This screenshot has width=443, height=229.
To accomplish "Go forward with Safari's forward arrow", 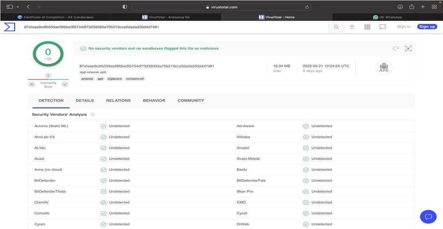I will (39, 7).
